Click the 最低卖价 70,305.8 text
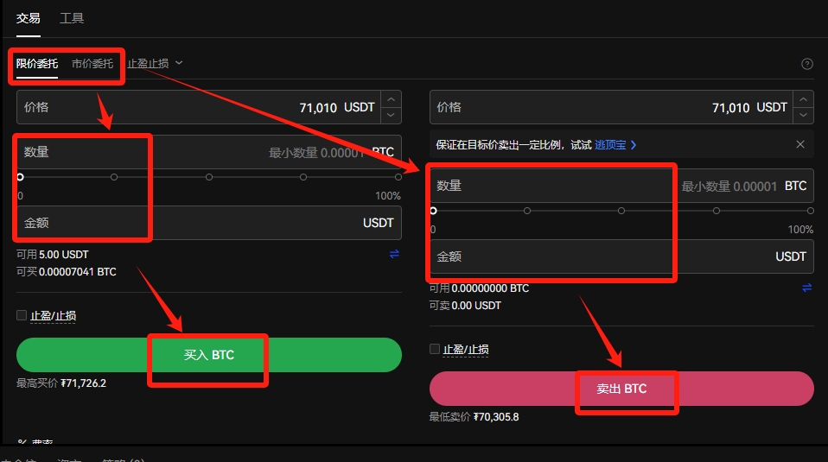The width and height of the screenshot is (828, 462). click(x=475, y=417)
